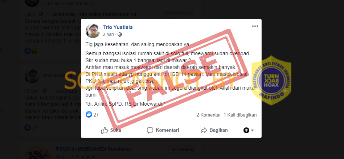Click Trio Yustisia's profile picture in post
This screenshot has width=344, height=159.
pos(93,31)
